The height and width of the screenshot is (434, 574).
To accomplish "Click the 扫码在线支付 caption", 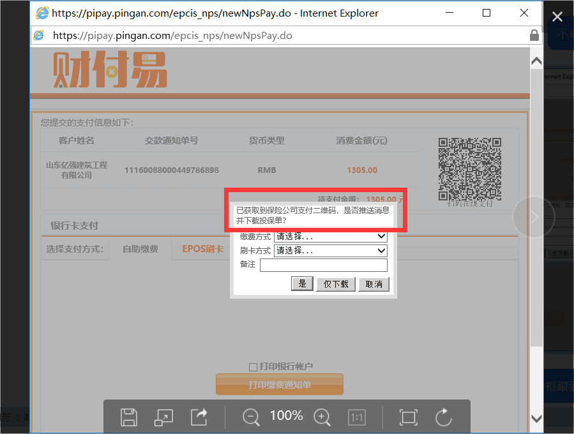I will click(470, 204).
